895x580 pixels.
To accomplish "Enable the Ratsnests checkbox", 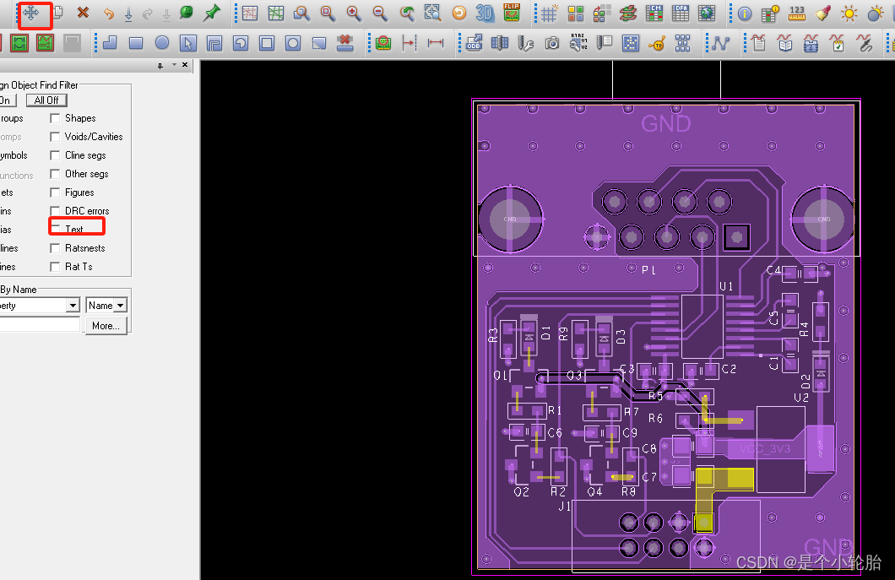I will coord(56,248).
